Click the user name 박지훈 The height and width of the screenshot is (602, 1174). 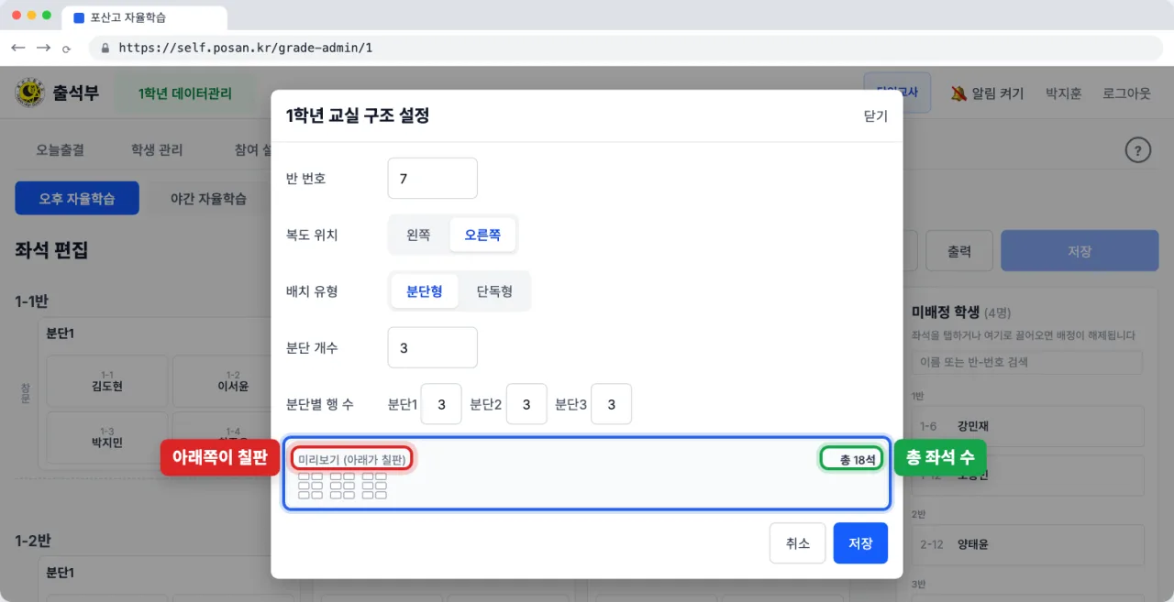[x=1064, y=93]
